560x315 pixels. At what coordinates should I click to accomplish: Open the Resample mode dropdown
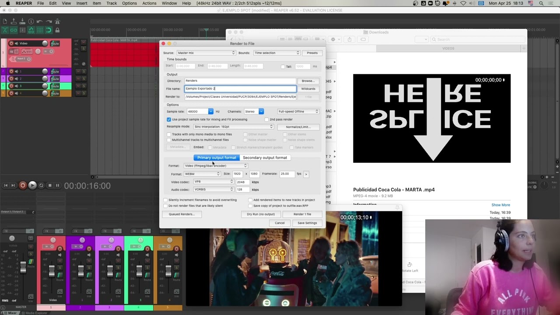click(233, 127)
